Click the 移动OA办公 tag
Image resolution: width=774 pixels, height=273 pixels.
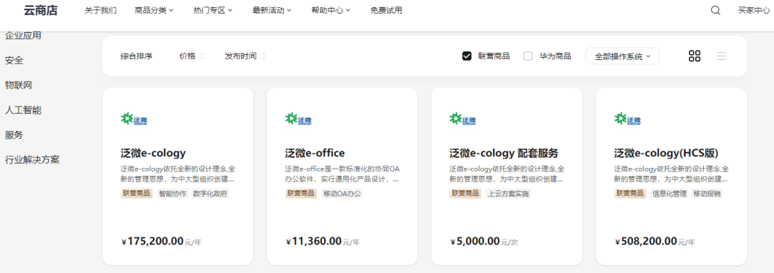point(342,193)
